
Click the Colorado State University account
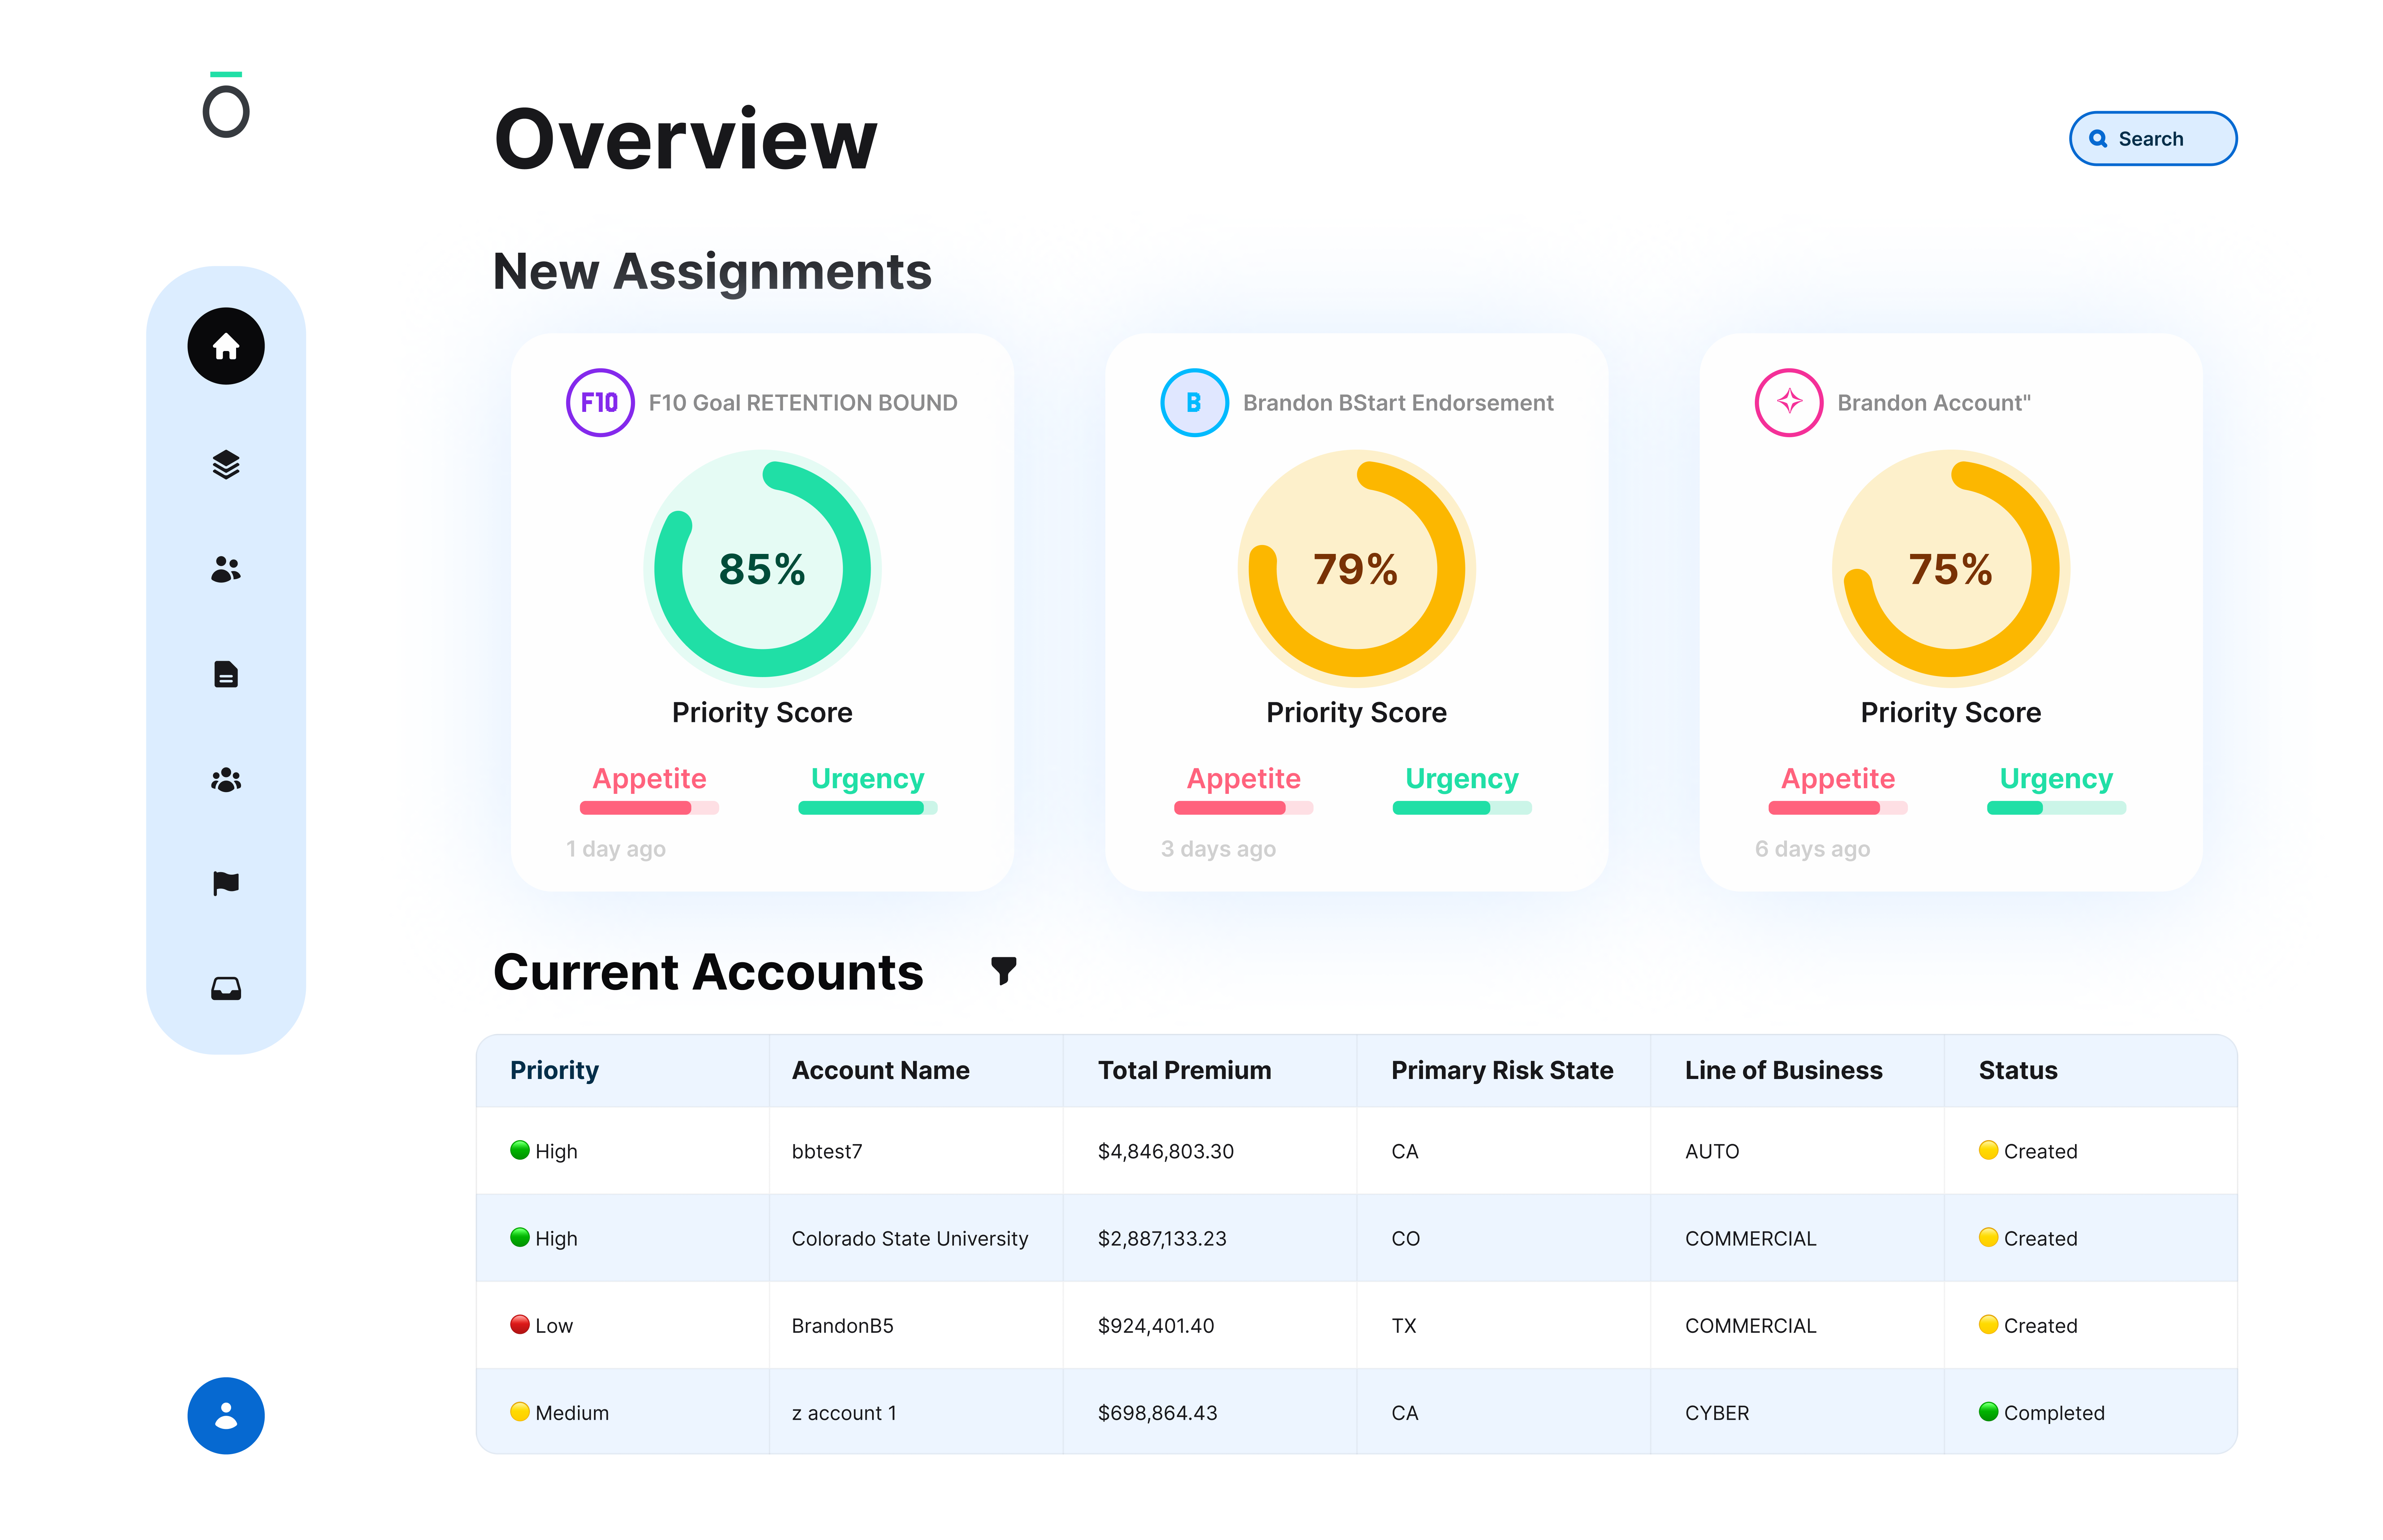click(x=909, y=1238)
